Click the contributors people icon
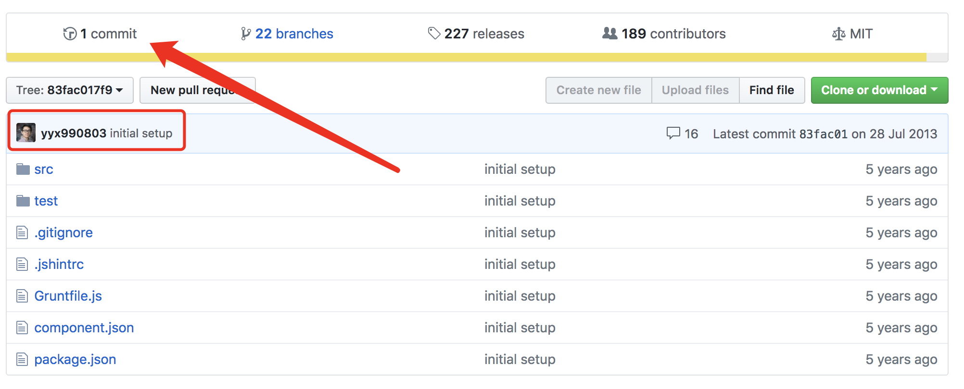Screen dimensions: 964x389 point(609,33)
